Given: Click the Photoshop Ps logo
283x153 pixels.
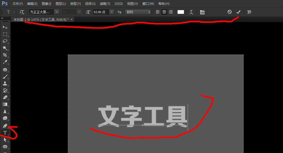Looking at the screenshot, I should pos(5,3).
